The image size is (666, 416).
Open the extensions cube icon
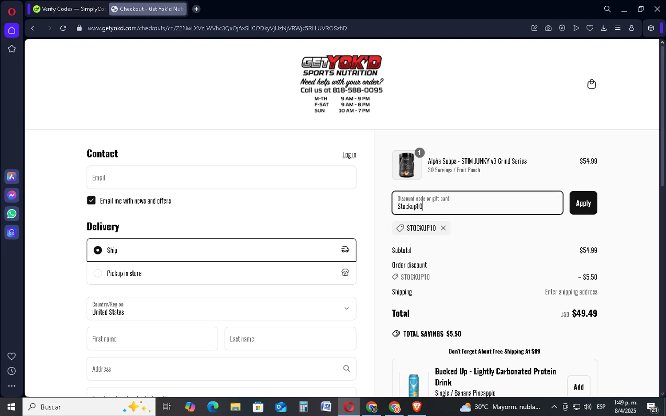click(x=651, y=28)
